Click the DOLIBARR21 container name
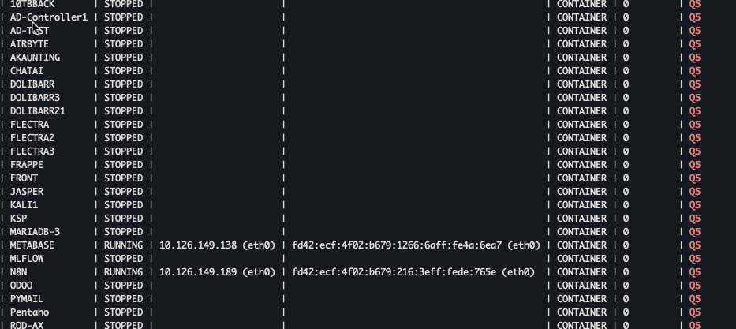This screenshot has height=329, width=736. (x=38, y=111)
